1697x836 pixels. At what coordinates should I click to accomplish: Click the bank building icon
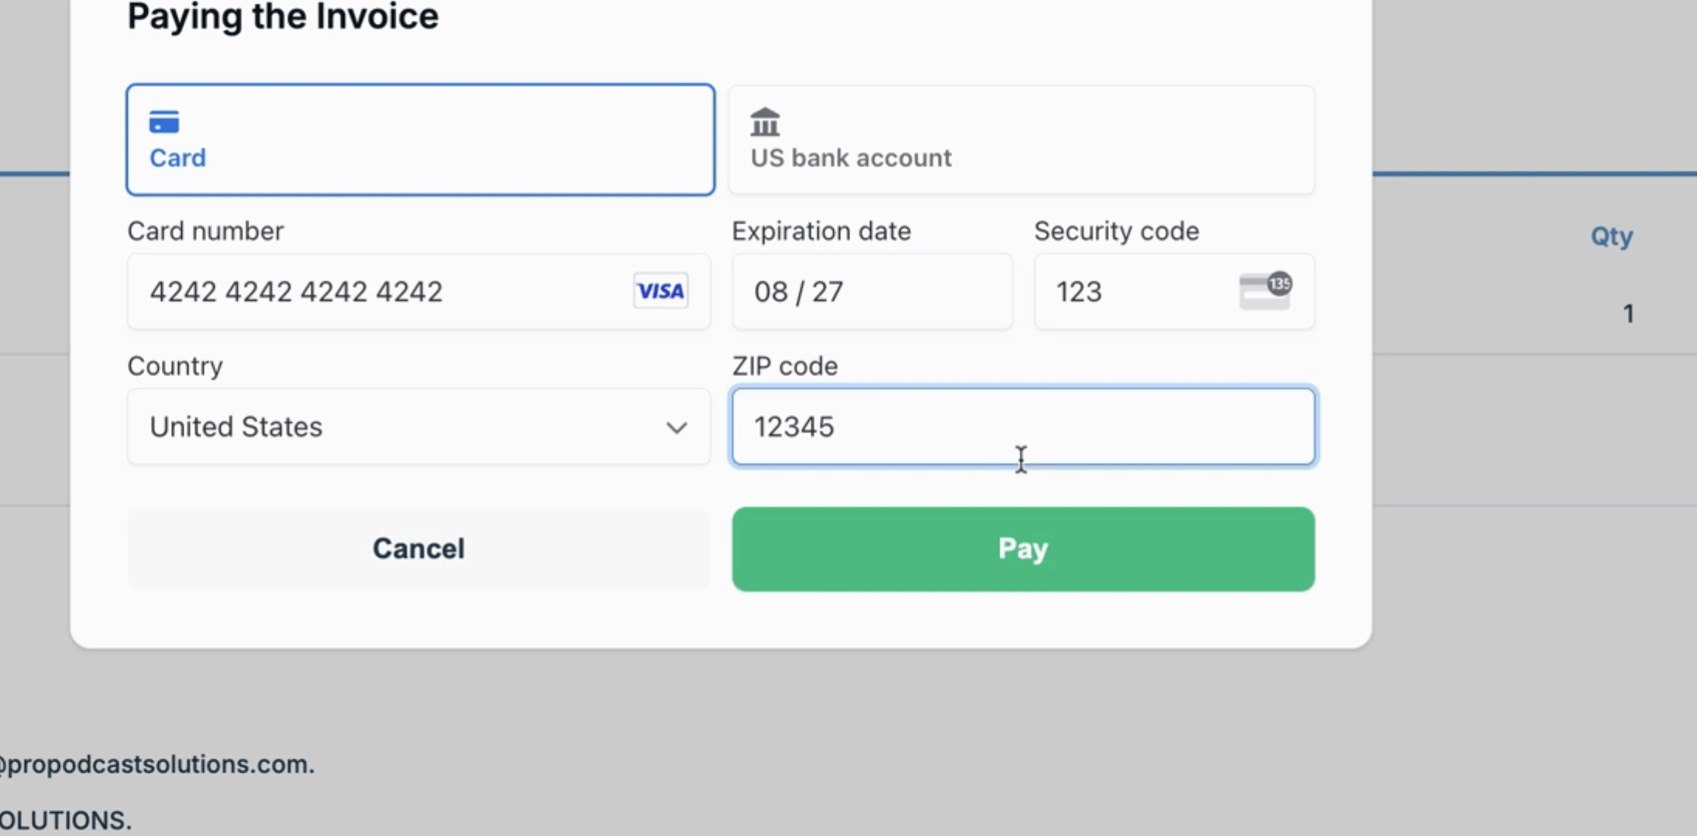click(x=765, y=122)
